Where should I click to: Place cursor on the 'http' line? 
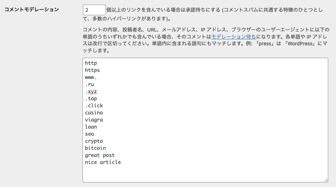pyautogui.click(x=91, y=63)
